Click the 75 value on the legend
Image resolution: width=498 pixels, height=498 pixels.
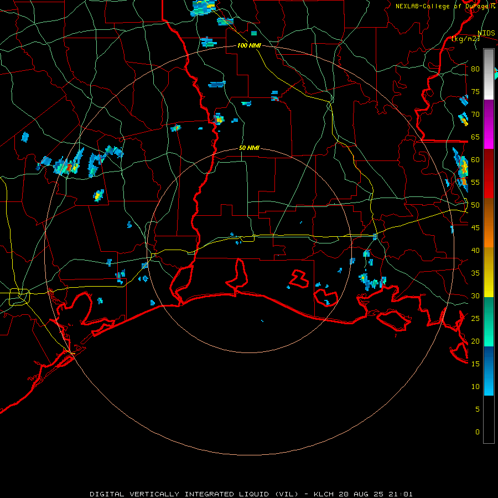[475, 91]
